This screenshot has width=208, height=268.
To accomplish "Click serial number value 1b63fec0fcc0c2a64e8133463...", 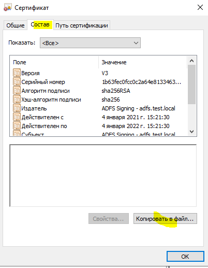I will tap(141, 82).
